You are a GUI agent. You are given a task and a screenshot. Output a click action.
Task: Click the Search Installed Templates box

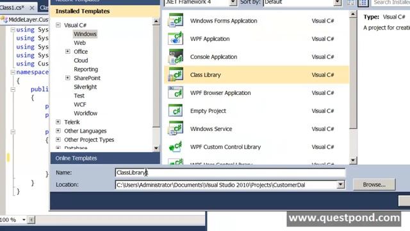[x=391, y=3]
